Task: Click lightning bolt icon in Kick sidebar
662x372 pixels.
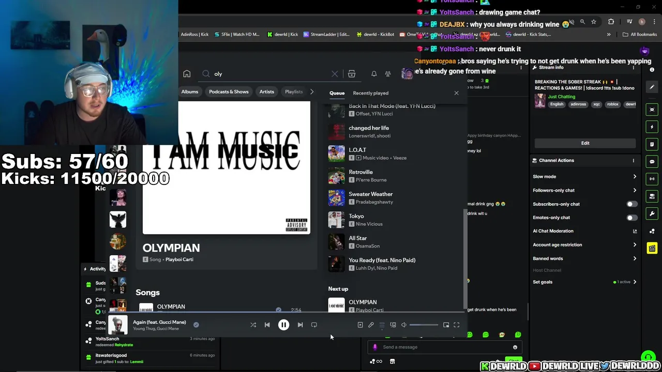Action: [652, 127]
